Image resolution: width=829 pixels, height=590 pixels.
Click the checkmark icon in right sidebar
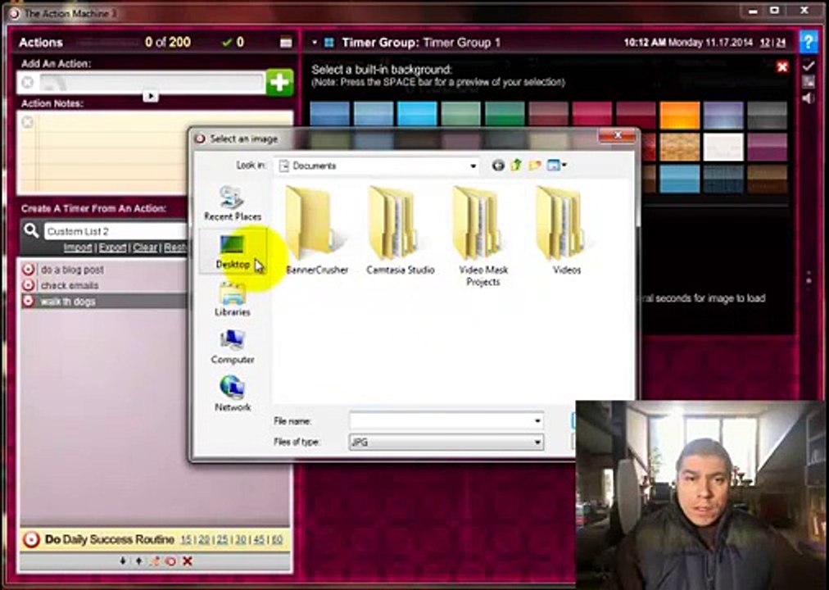point(808,66)
